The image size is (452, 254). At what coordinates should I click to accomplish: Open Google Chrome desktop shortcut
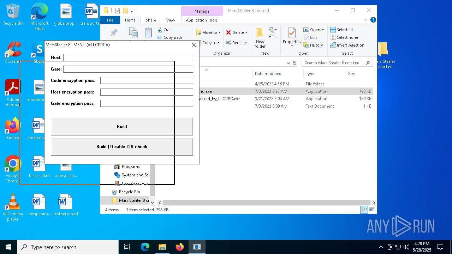(x=13, y=169)
